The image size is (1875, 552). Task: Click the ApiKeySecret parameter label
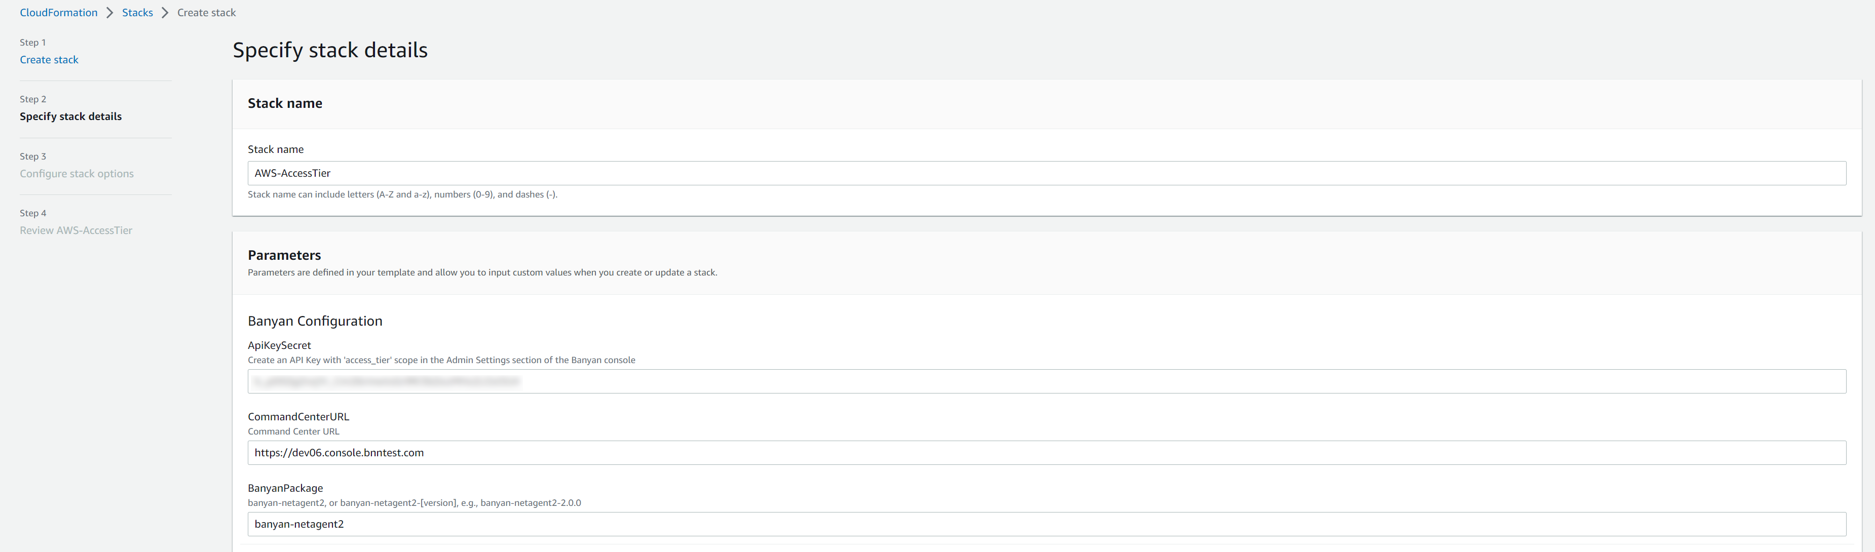coord(279,345)
